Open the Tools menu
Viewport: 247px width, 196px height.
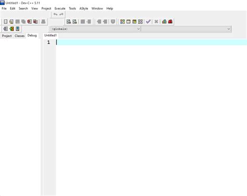tap(72, 8)
